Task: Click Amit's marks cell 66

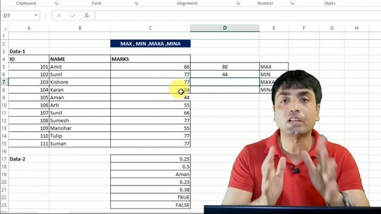Action: [151, 67]
